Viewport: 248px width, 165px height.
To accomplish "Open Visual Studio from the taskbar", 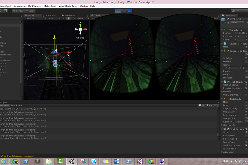I will point(139,161).
